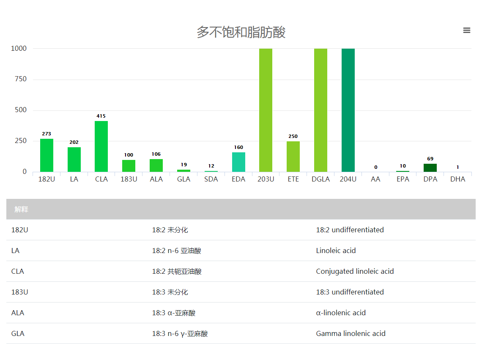Click the Gamma linolenic acid cell
Screen dimensions: 482x344
coord(351,333)
